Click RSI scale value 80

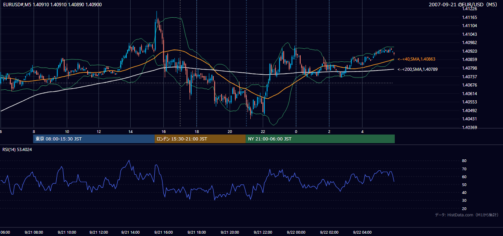[x=464, y=161]
